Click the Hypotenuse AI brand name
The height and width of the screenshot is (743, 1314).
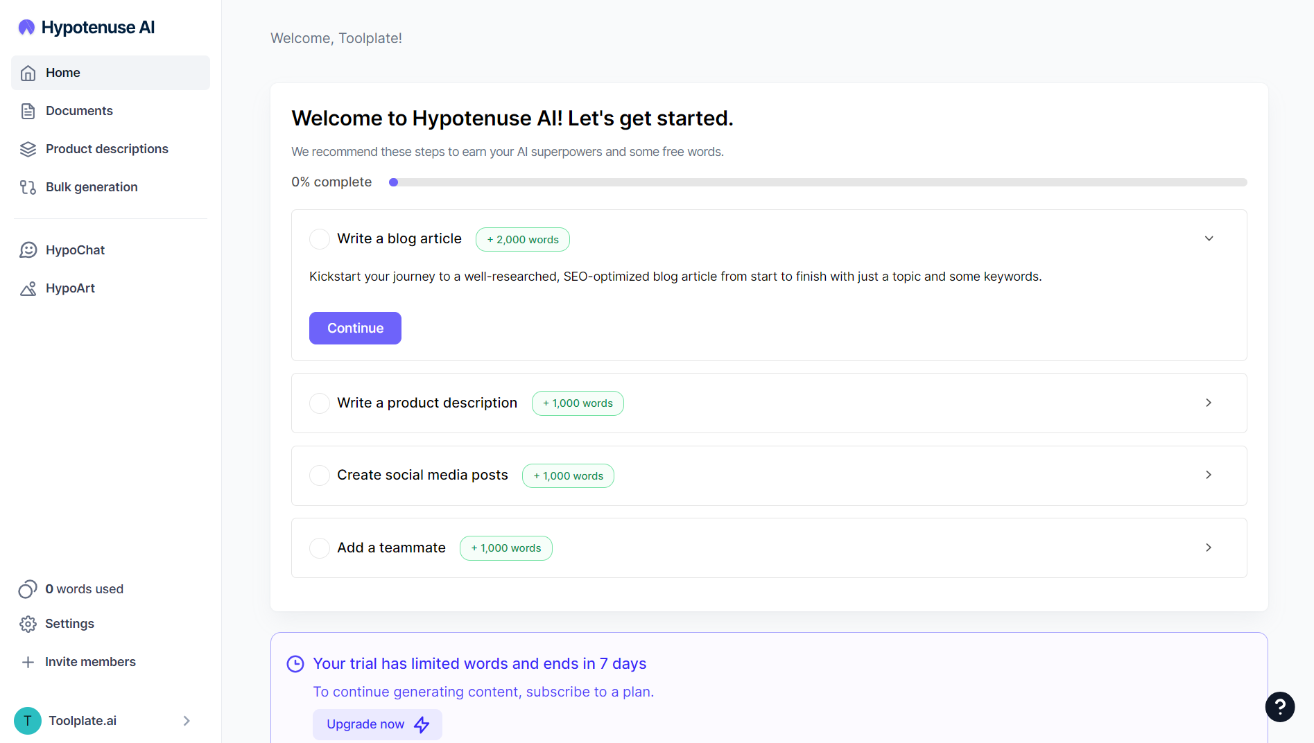[98, 28]
